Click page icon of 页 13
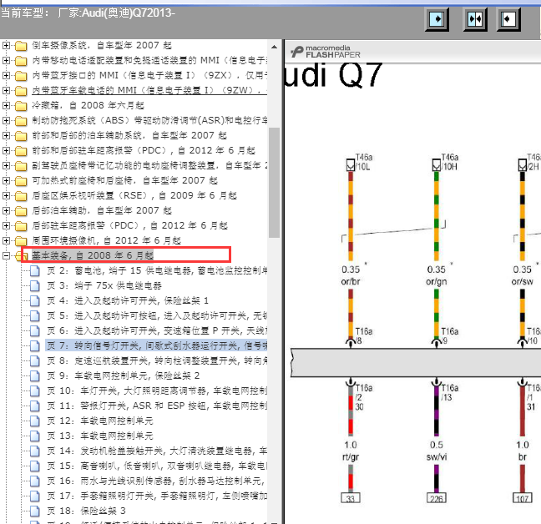541x524 pixels. pos(35,436)
